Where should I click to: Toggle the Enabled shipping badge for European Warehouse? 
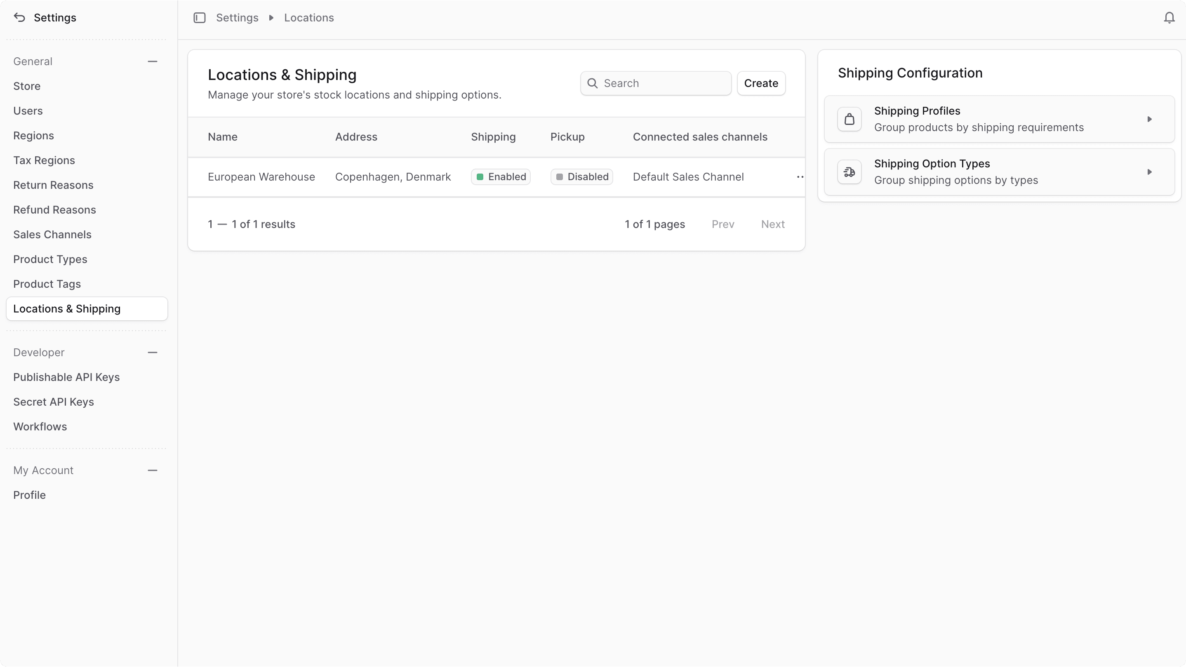coord(501,176)
